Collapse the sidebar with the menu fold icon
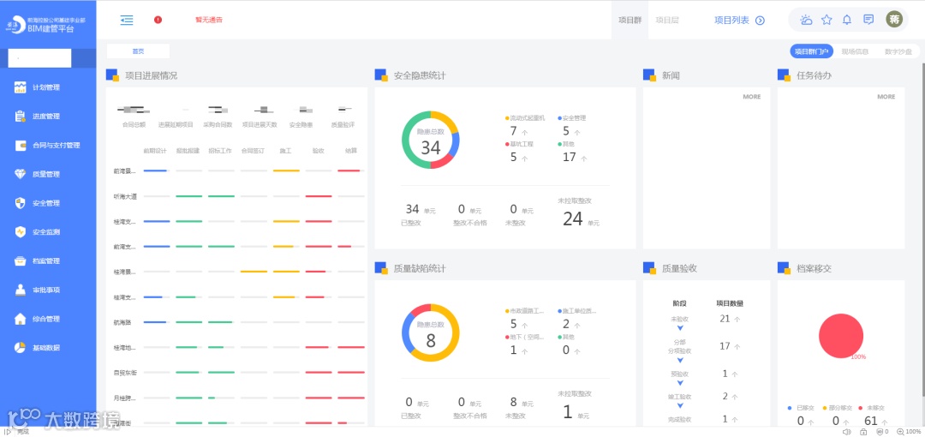 pos(126,20)
